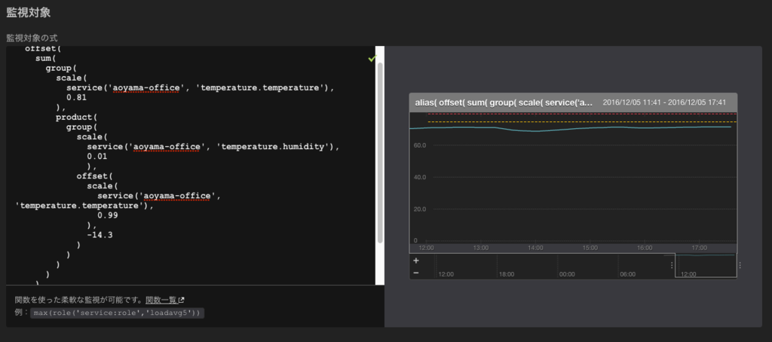Click the 'temperature.humidity' metric name in the code
Screen dimensions: 772x342
point(272,147)
